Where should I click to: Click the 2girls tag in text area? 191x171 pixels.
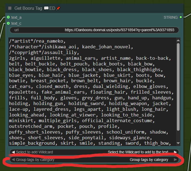point(17,58)
